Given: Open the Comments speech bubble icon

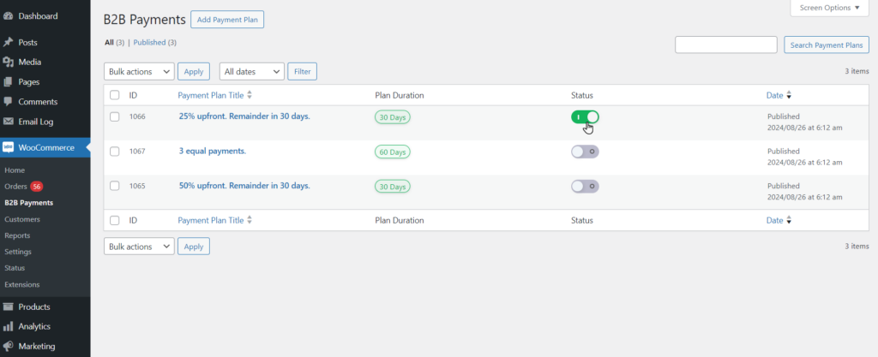Looking at the screenshot, I should tap(9, 102).
